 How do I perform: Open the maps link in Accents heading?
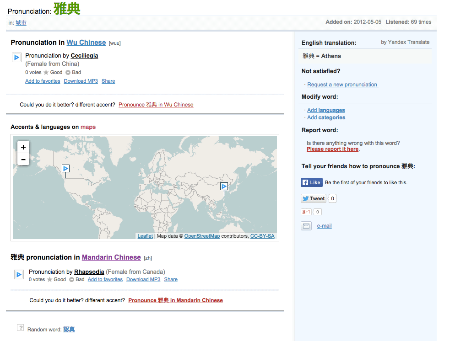[x=88, y=127]
